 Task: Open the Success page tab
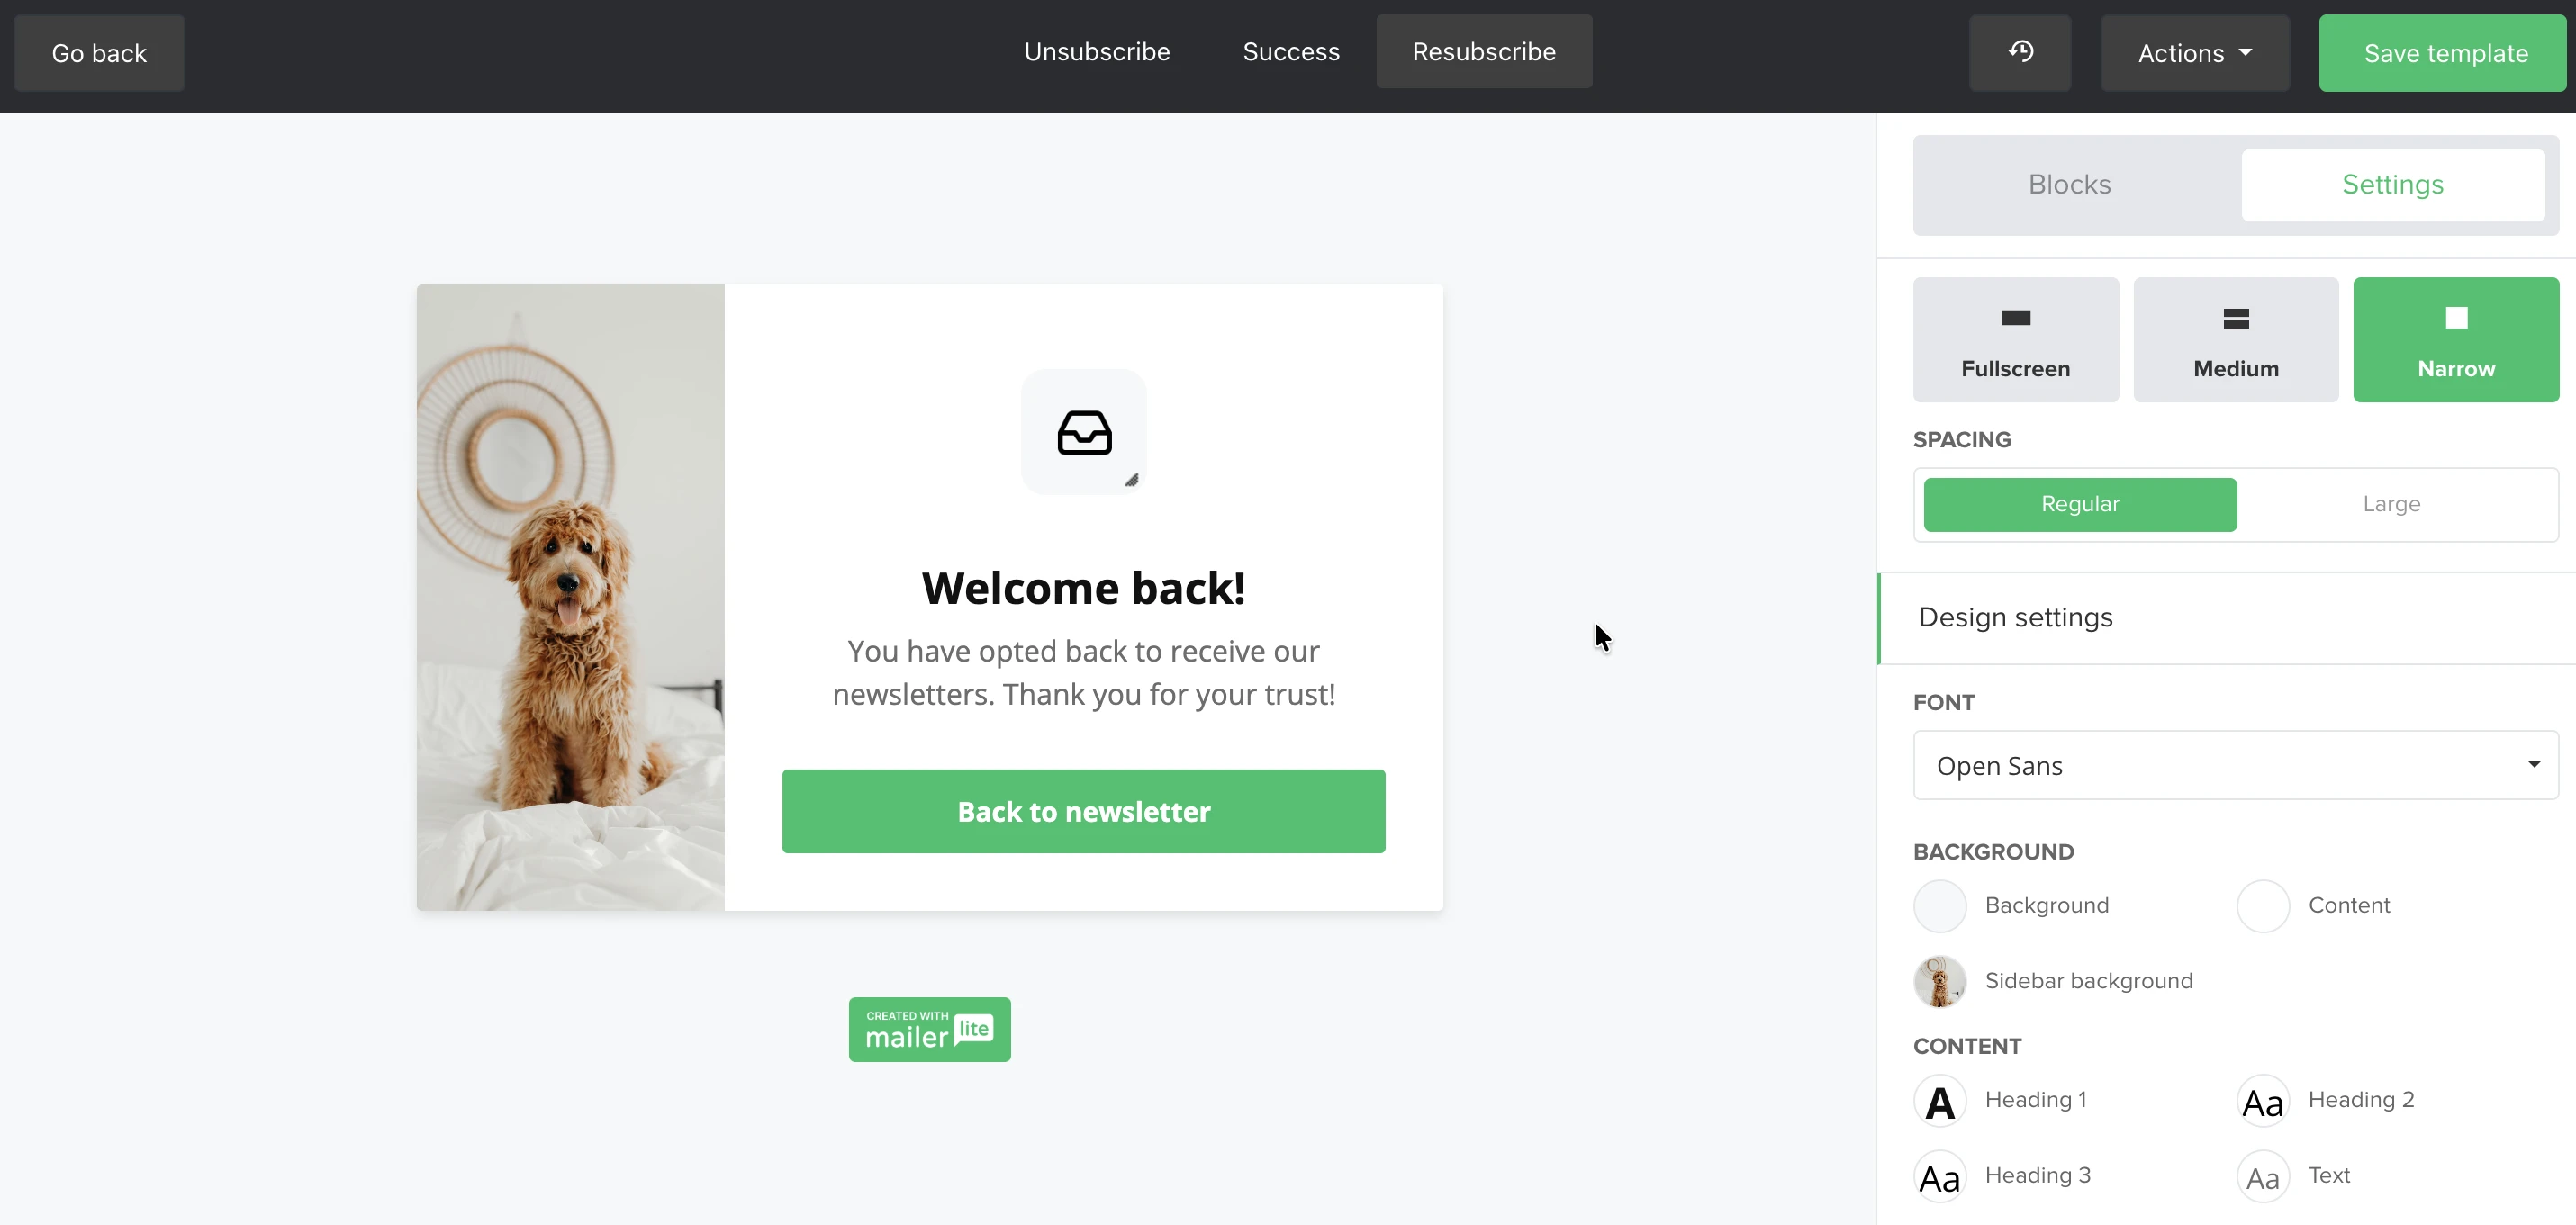(1290, 51)
